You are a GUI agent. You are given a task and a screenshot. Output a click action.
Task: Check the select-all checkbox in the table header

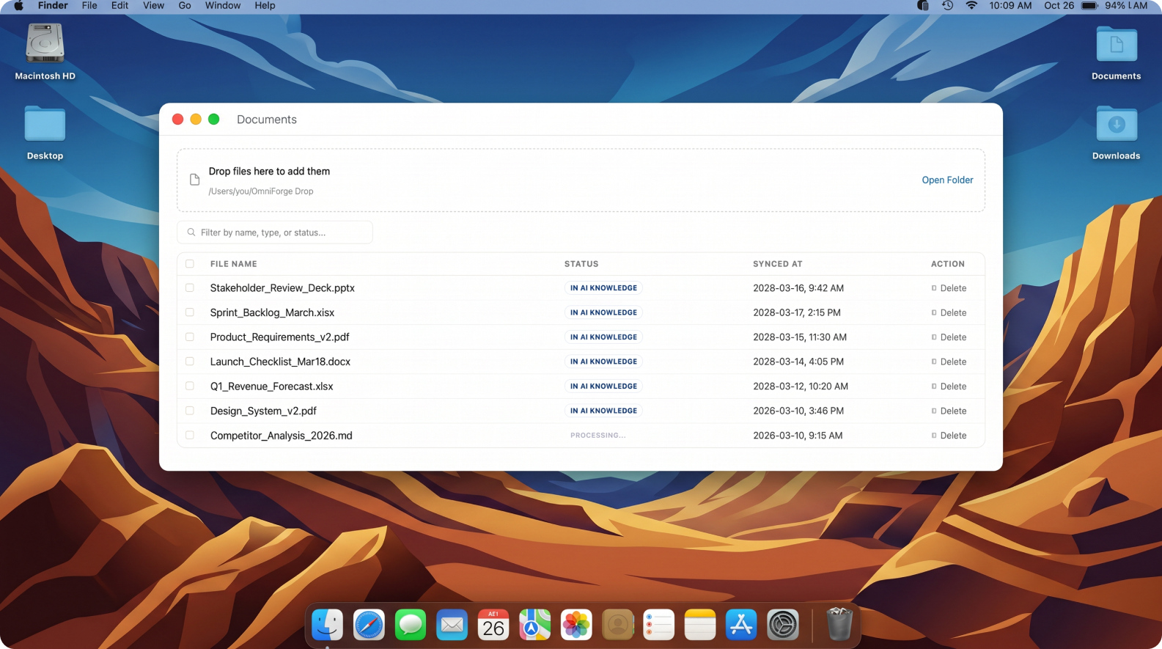click(x=190, y=264)
